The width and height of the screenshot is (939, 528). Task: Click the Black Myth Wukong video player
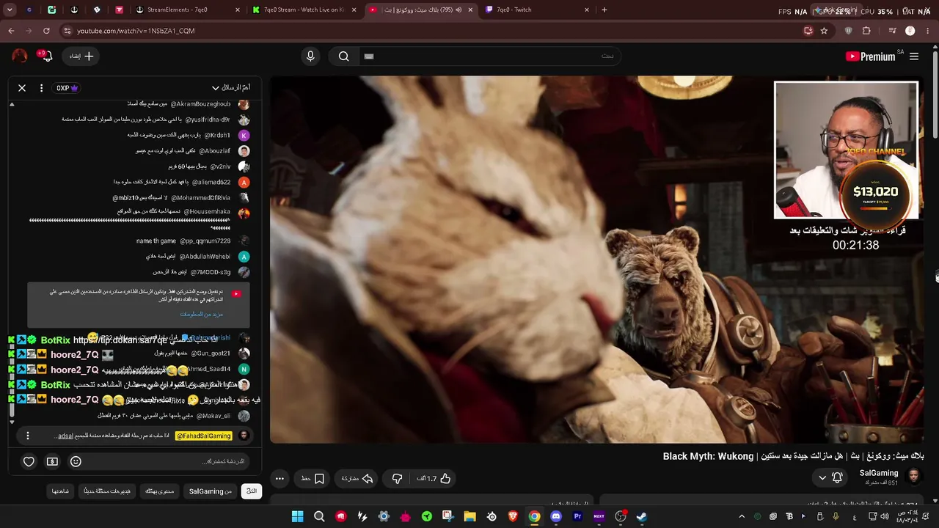point(597,260)
